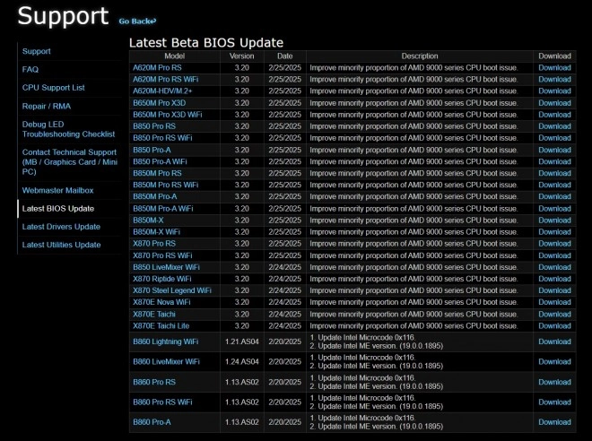Open the B850 Pro RS WiFi link
Viewport: 592px width, 441px height.
pos(162,138)
